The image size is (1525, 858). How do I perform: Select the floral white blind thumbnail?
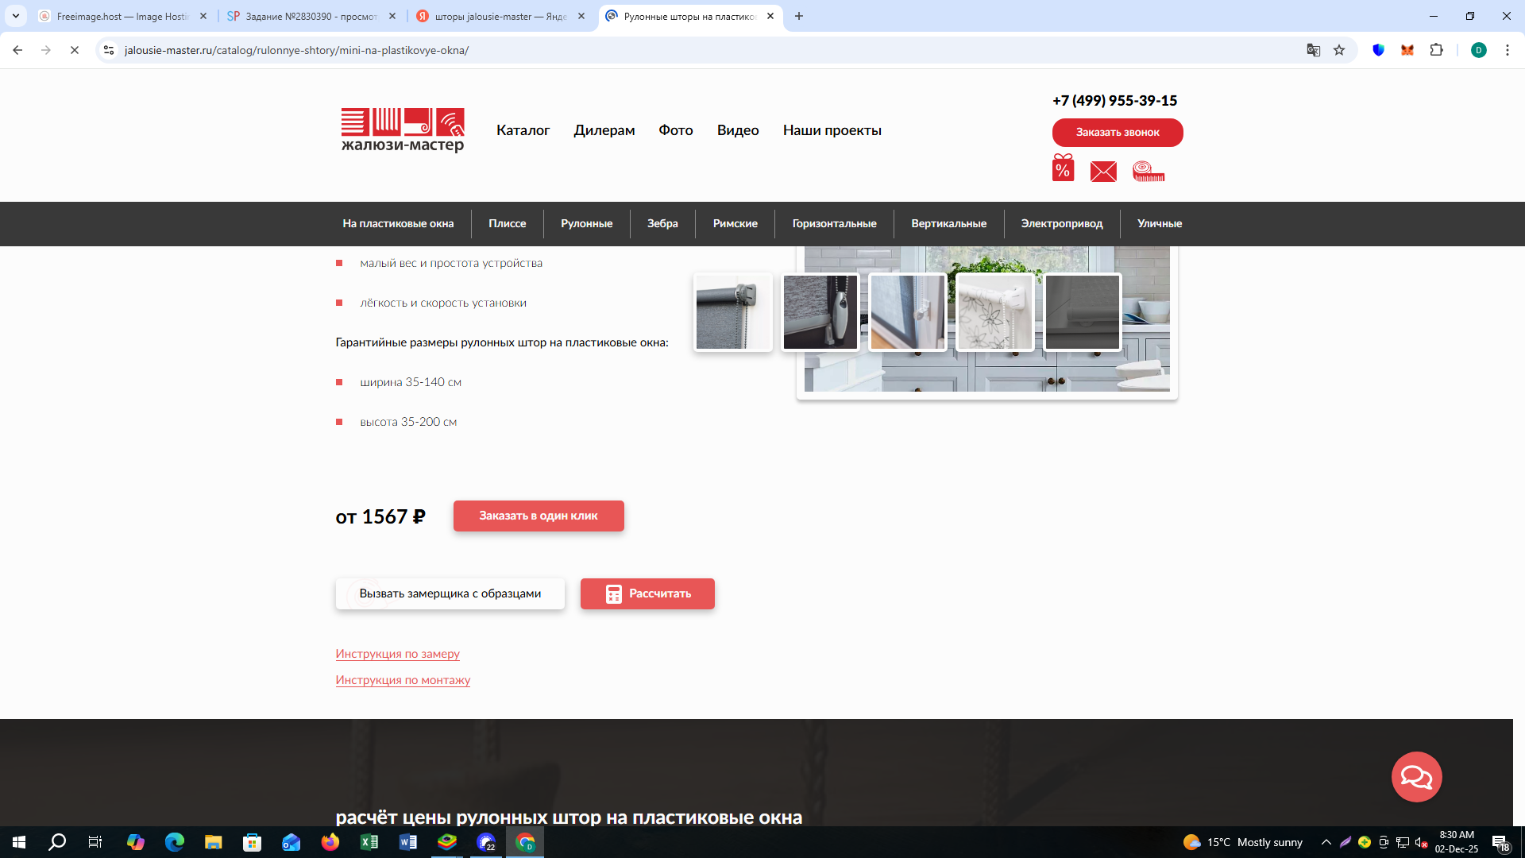(994, 312)
